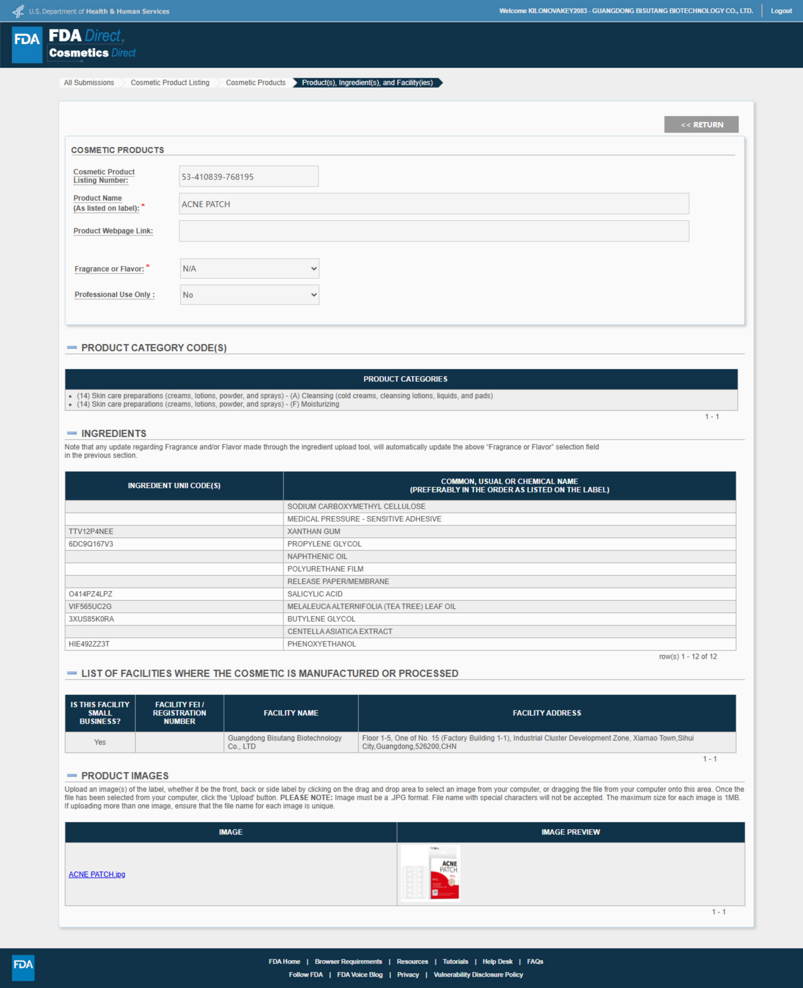803x988 pixels.
Task: Open Vulnerability Disclosure Policy link
Action: pyautogui.click(x=478, y=975)
